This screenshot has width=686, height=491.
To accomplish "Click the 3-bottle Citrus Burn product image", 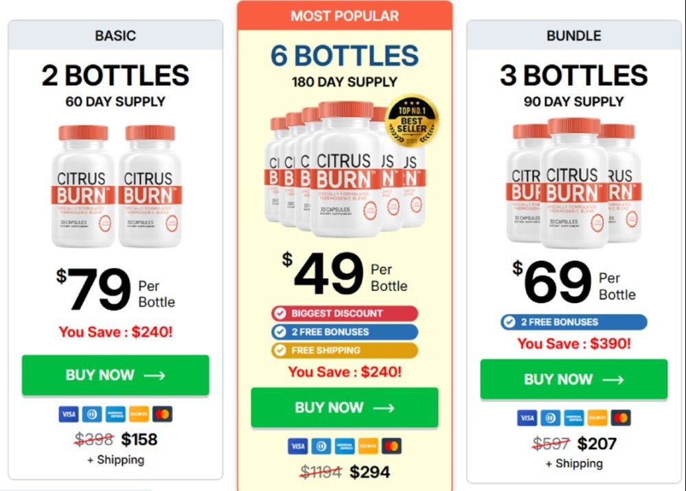I will pos(573,182).
